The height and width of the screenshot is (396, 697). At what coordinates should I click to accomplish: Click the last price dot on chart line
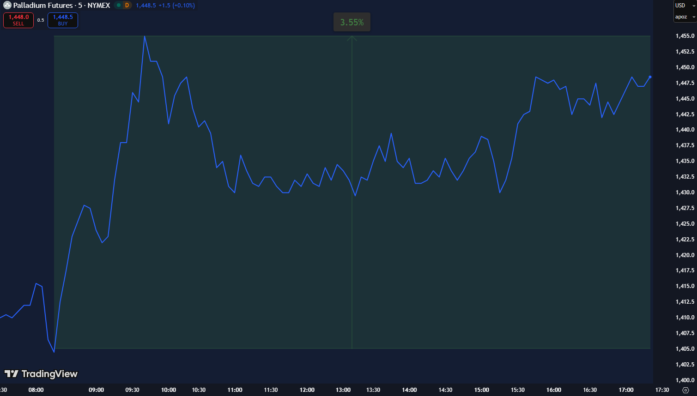click(x=650, y=77)
